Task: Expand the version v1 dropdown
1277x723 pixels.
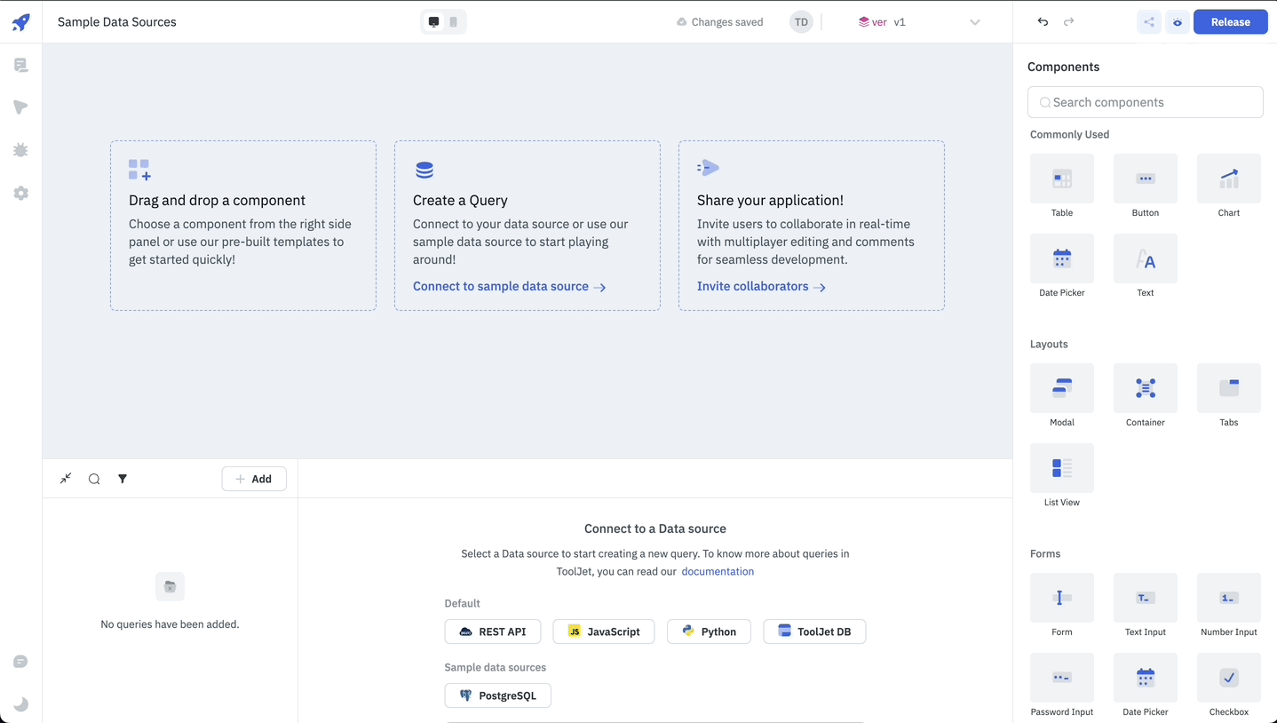Action: tap(974, 22)
